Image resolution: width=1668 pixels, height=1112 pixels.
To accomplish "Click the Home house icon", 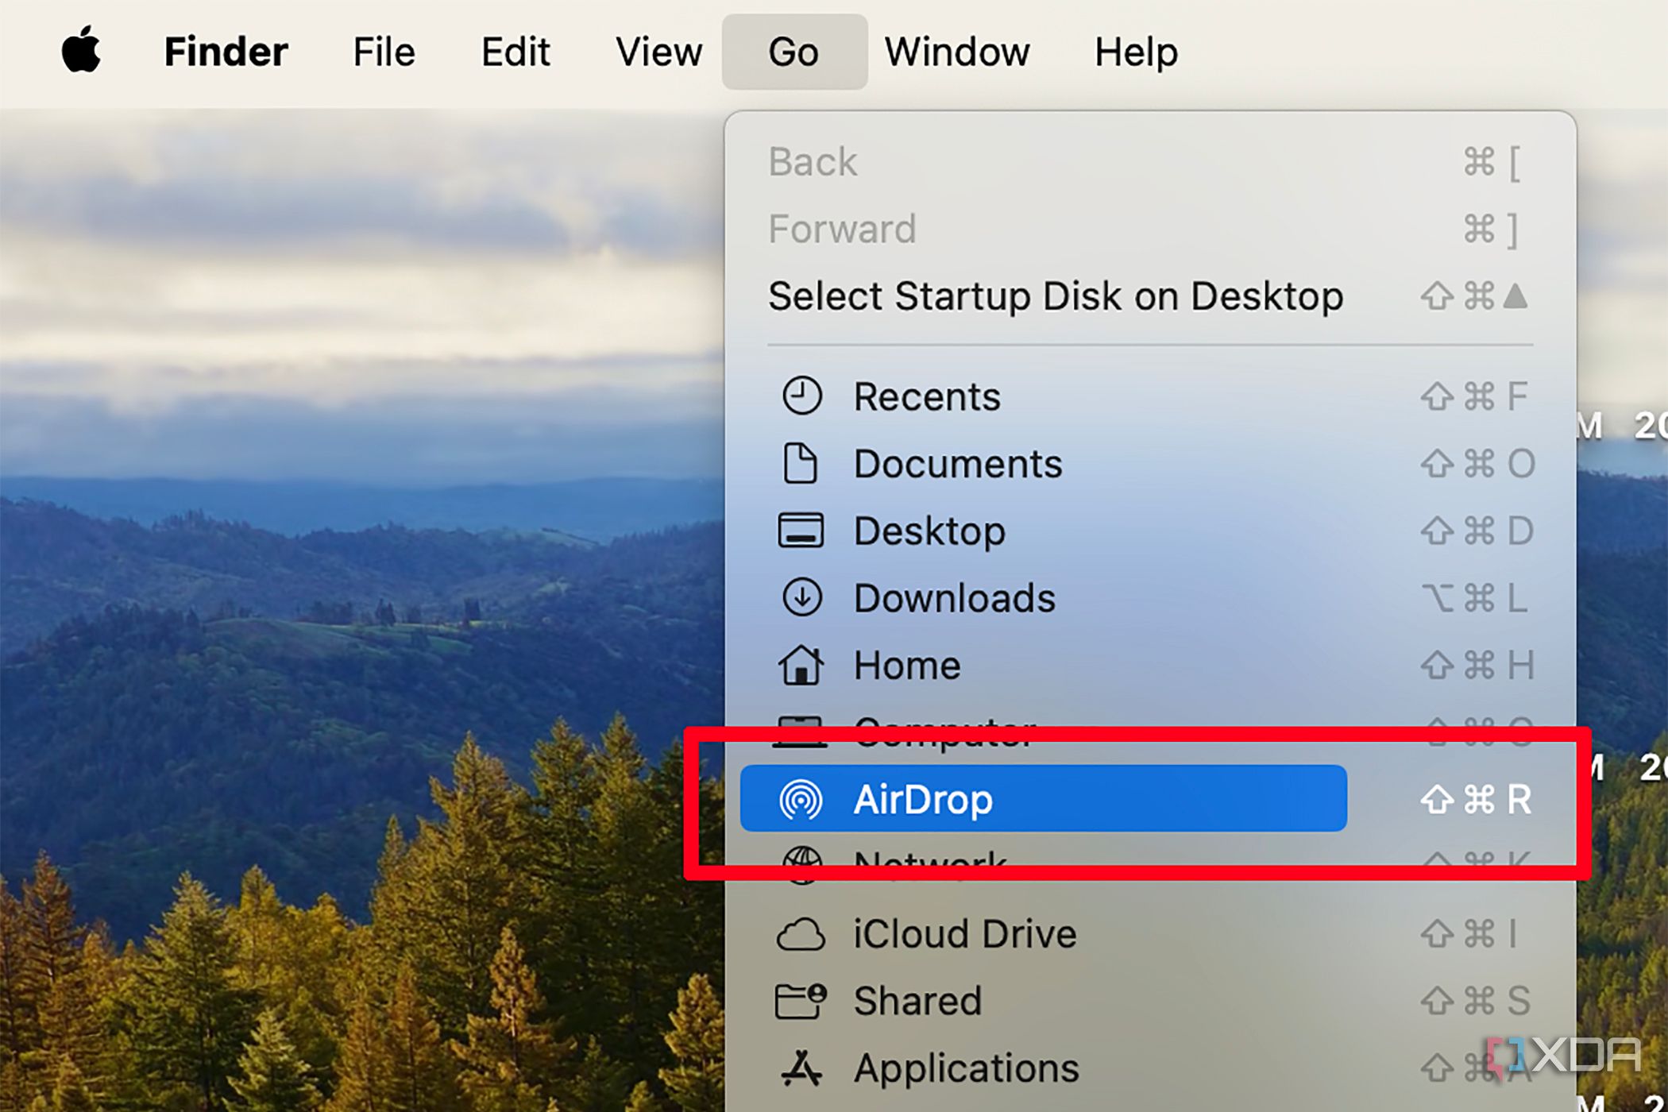I will point(801,664).
